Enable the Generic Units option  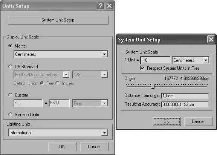pyautogui.click(x=10, y=115)
